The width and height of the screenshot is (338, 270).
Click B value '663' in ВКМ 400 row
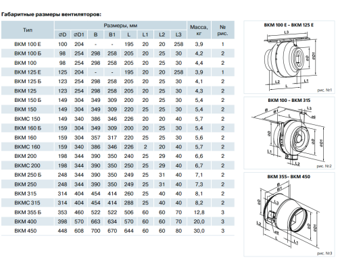click(95, 221)
